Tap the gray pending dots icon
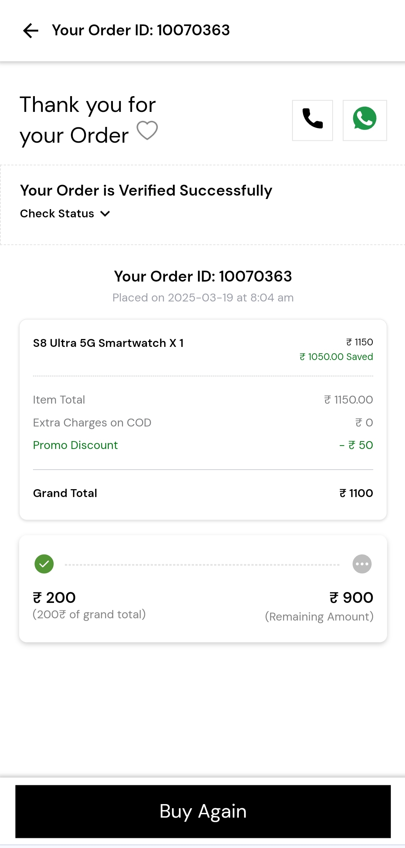405x848 pixels. [x=362, y=564]
